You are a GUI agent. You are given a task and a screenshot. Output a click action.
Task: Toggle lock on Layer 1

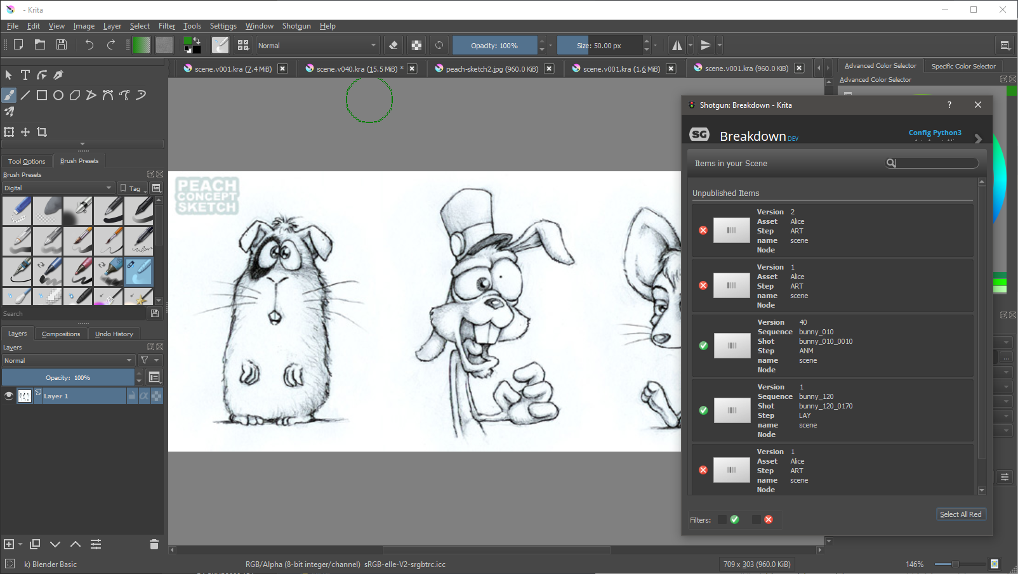tap(132, 396)
